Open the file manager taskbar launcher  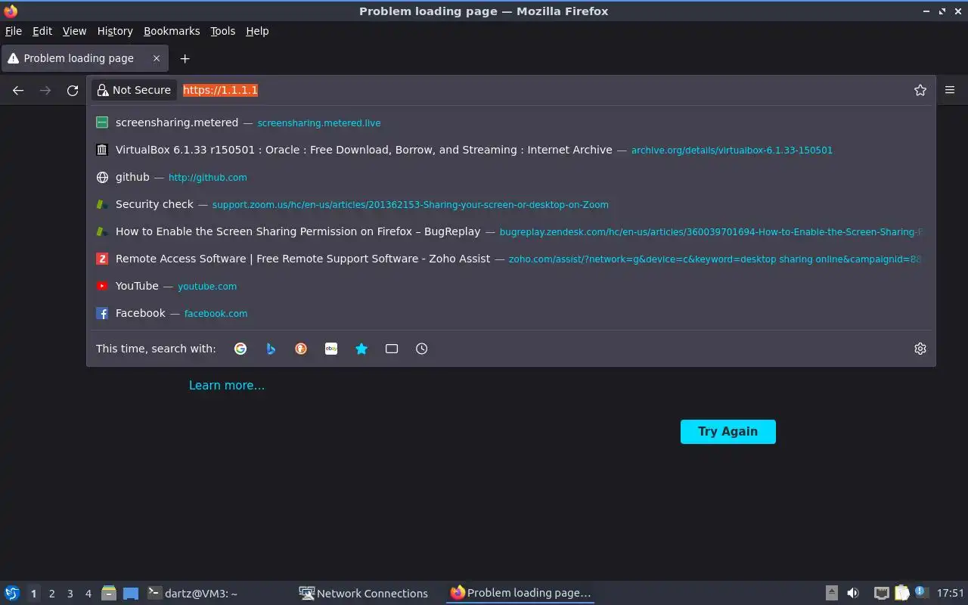[109, 593]
